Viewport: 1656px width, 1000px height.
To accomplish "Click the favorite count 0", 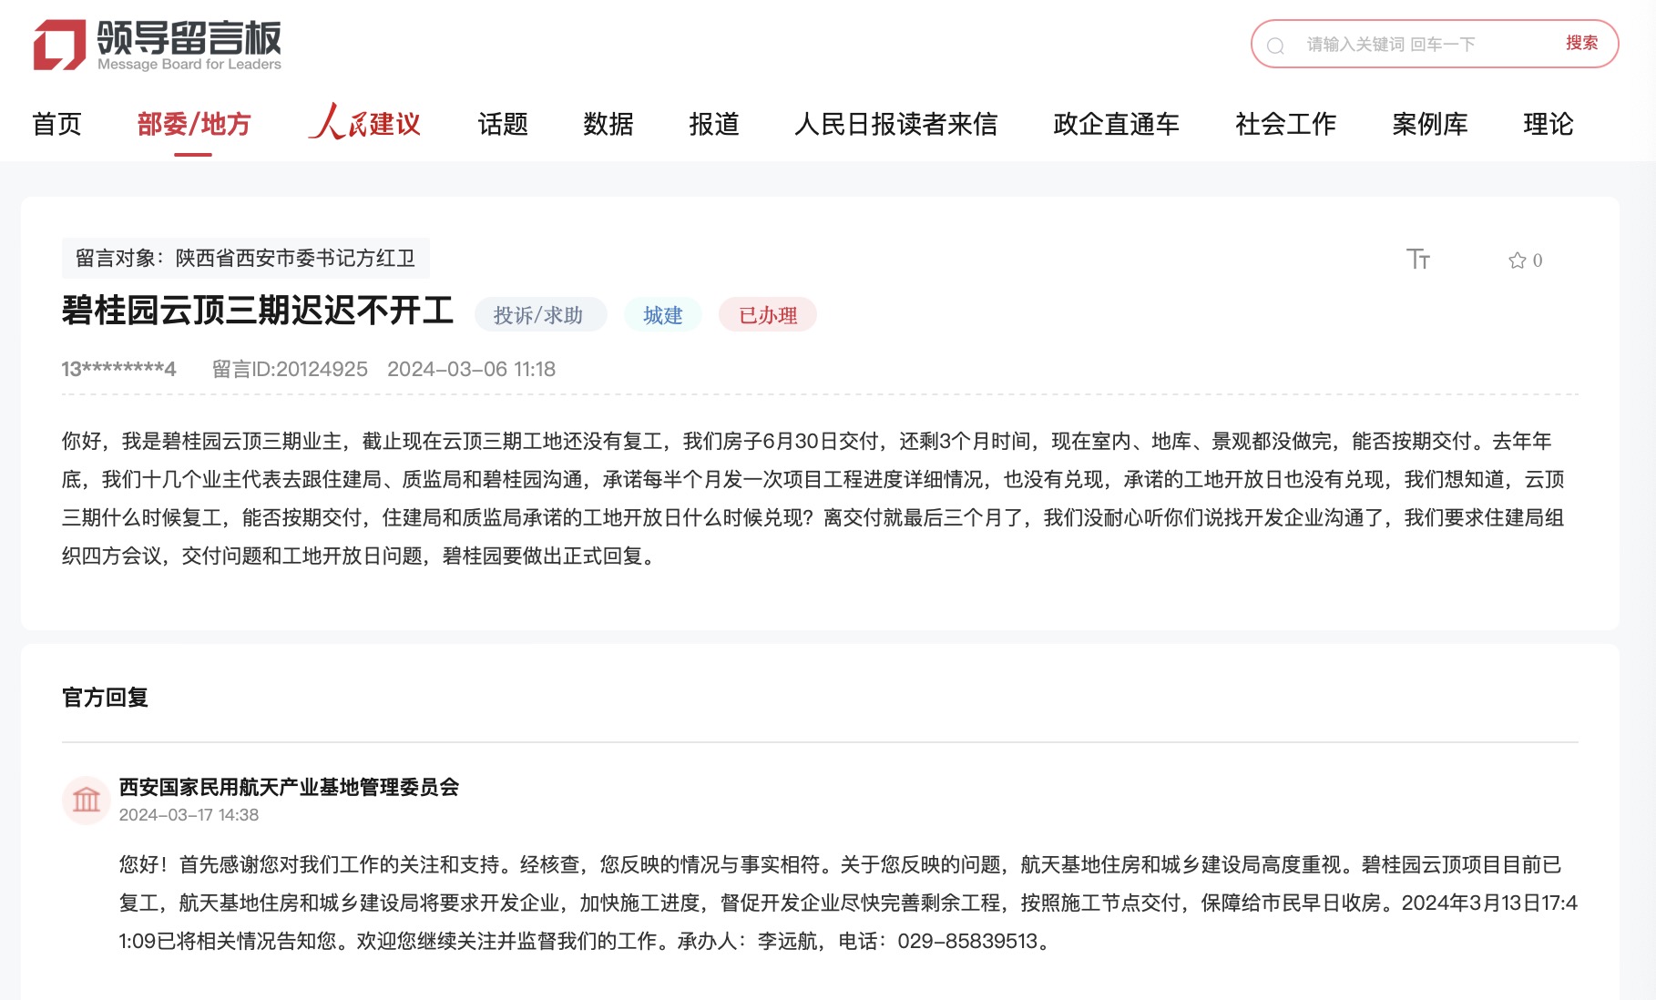I will click(x=1538, y=260).
